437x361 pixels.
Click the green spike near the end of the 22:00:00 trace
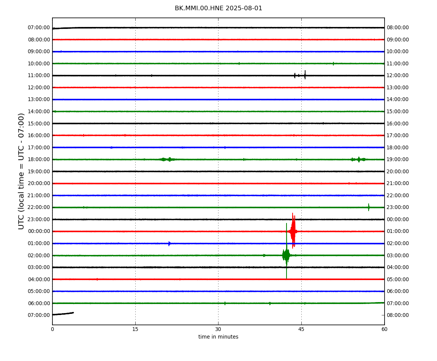pyautogui.click(x=369, y=207)
